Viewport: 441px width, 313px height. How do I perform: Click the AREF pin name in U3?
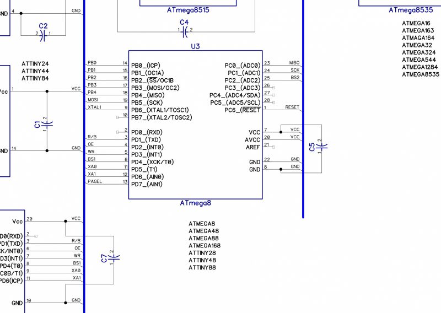coord(252,147)
